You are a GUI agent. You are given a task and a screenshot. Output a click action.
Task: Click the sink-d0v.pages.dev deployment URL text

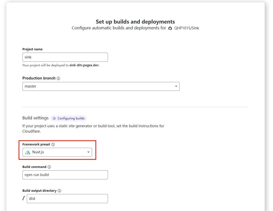84,65
